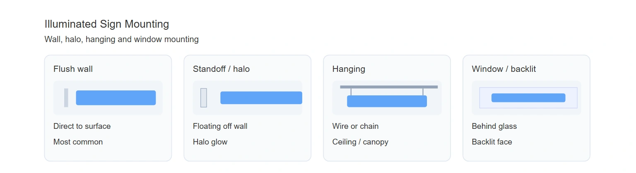
Task: Click the Illuminated Sign Mounting heading
Action: coord(107,24)
